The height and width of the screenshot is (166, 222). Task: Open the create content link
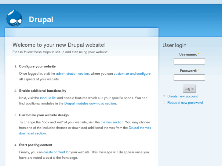[x=54, y=152]
